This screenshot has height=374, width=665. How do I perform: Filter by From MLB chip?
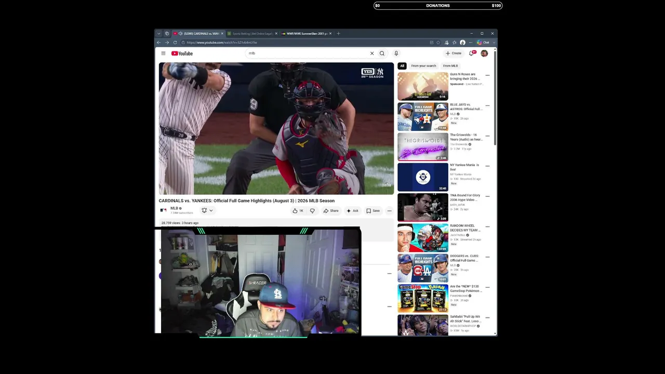[450, 66]
